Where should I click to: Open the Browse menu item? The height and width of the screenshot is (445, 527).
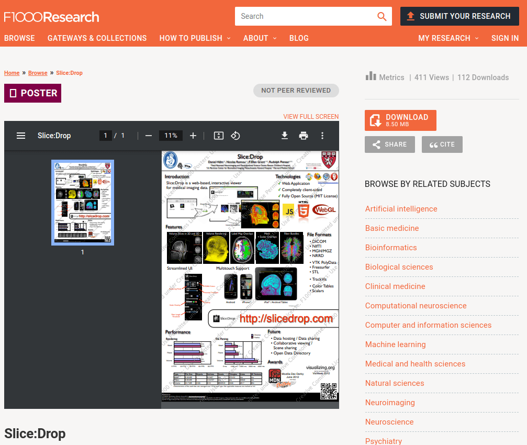19,38
